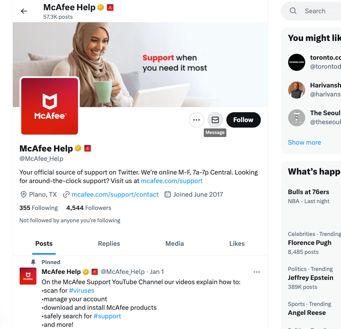This screenshot has height=329, width=341.
Task: Click the Search input field
Action: pyautogui.click(x=320, y=11)
